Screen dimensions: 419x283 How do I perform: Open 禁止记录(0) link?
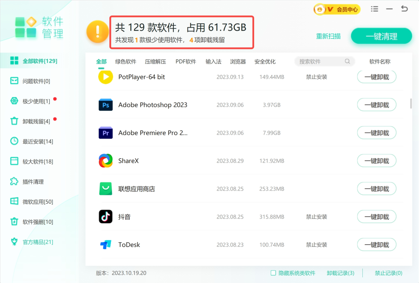(x=388, y=273)
